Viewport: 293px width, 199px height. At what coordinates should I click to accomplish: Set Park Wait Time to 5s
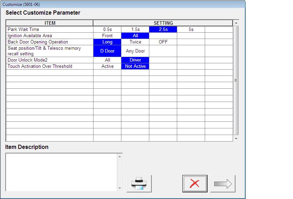191,30
